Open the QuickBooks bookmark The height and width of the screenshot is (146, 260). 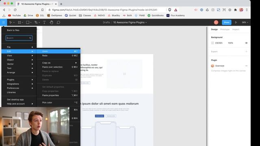(156, 15)
